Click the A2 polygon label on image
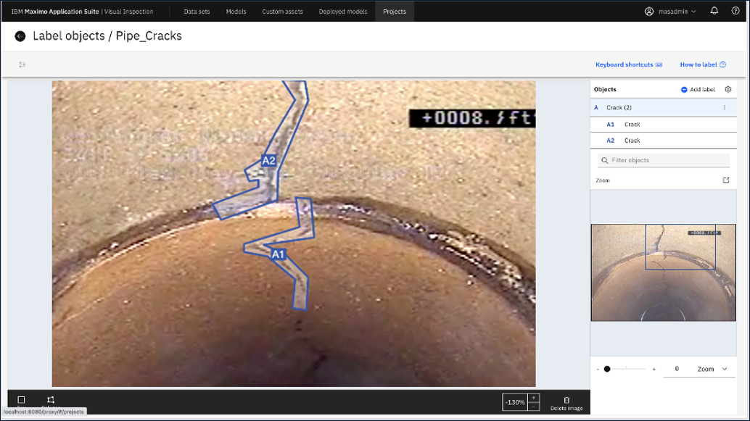The height and width of the screenshot is (421, 750). click(269, 161)
